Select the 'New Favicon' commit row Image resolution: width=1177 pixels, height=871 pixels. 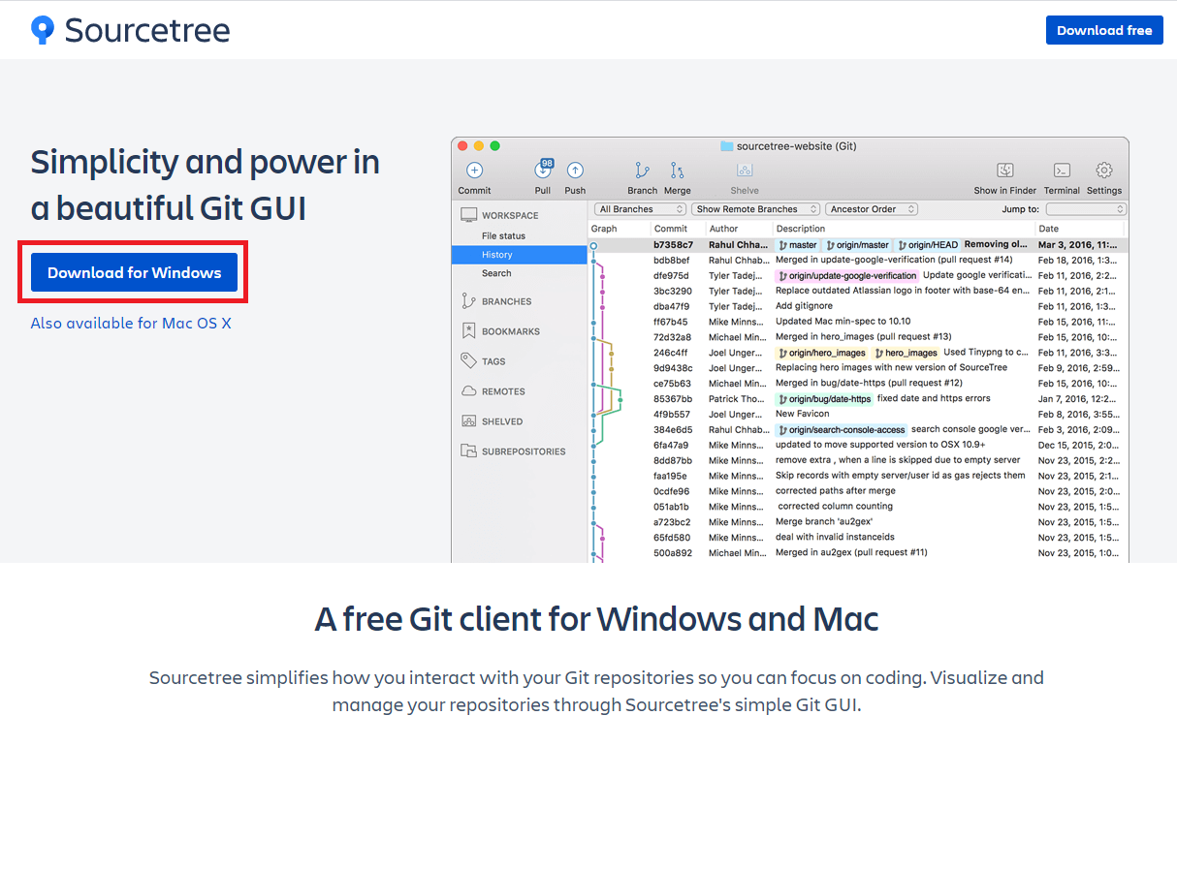click(858, 415)
